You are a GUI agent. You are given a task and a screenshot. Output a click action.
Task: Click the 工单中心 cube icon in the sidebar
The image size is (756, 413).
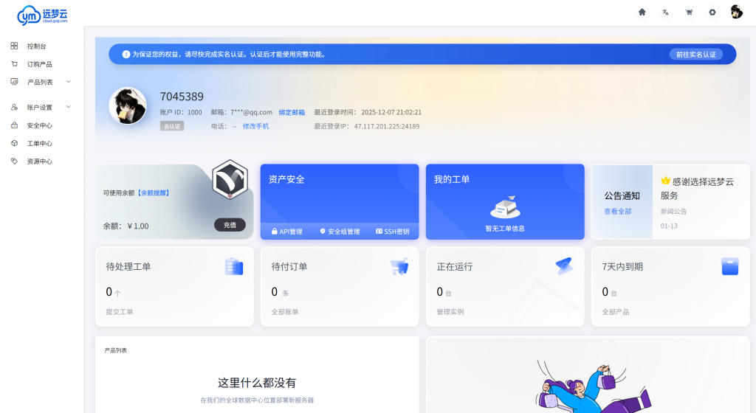pyautogui.click(x=15, y=143)
